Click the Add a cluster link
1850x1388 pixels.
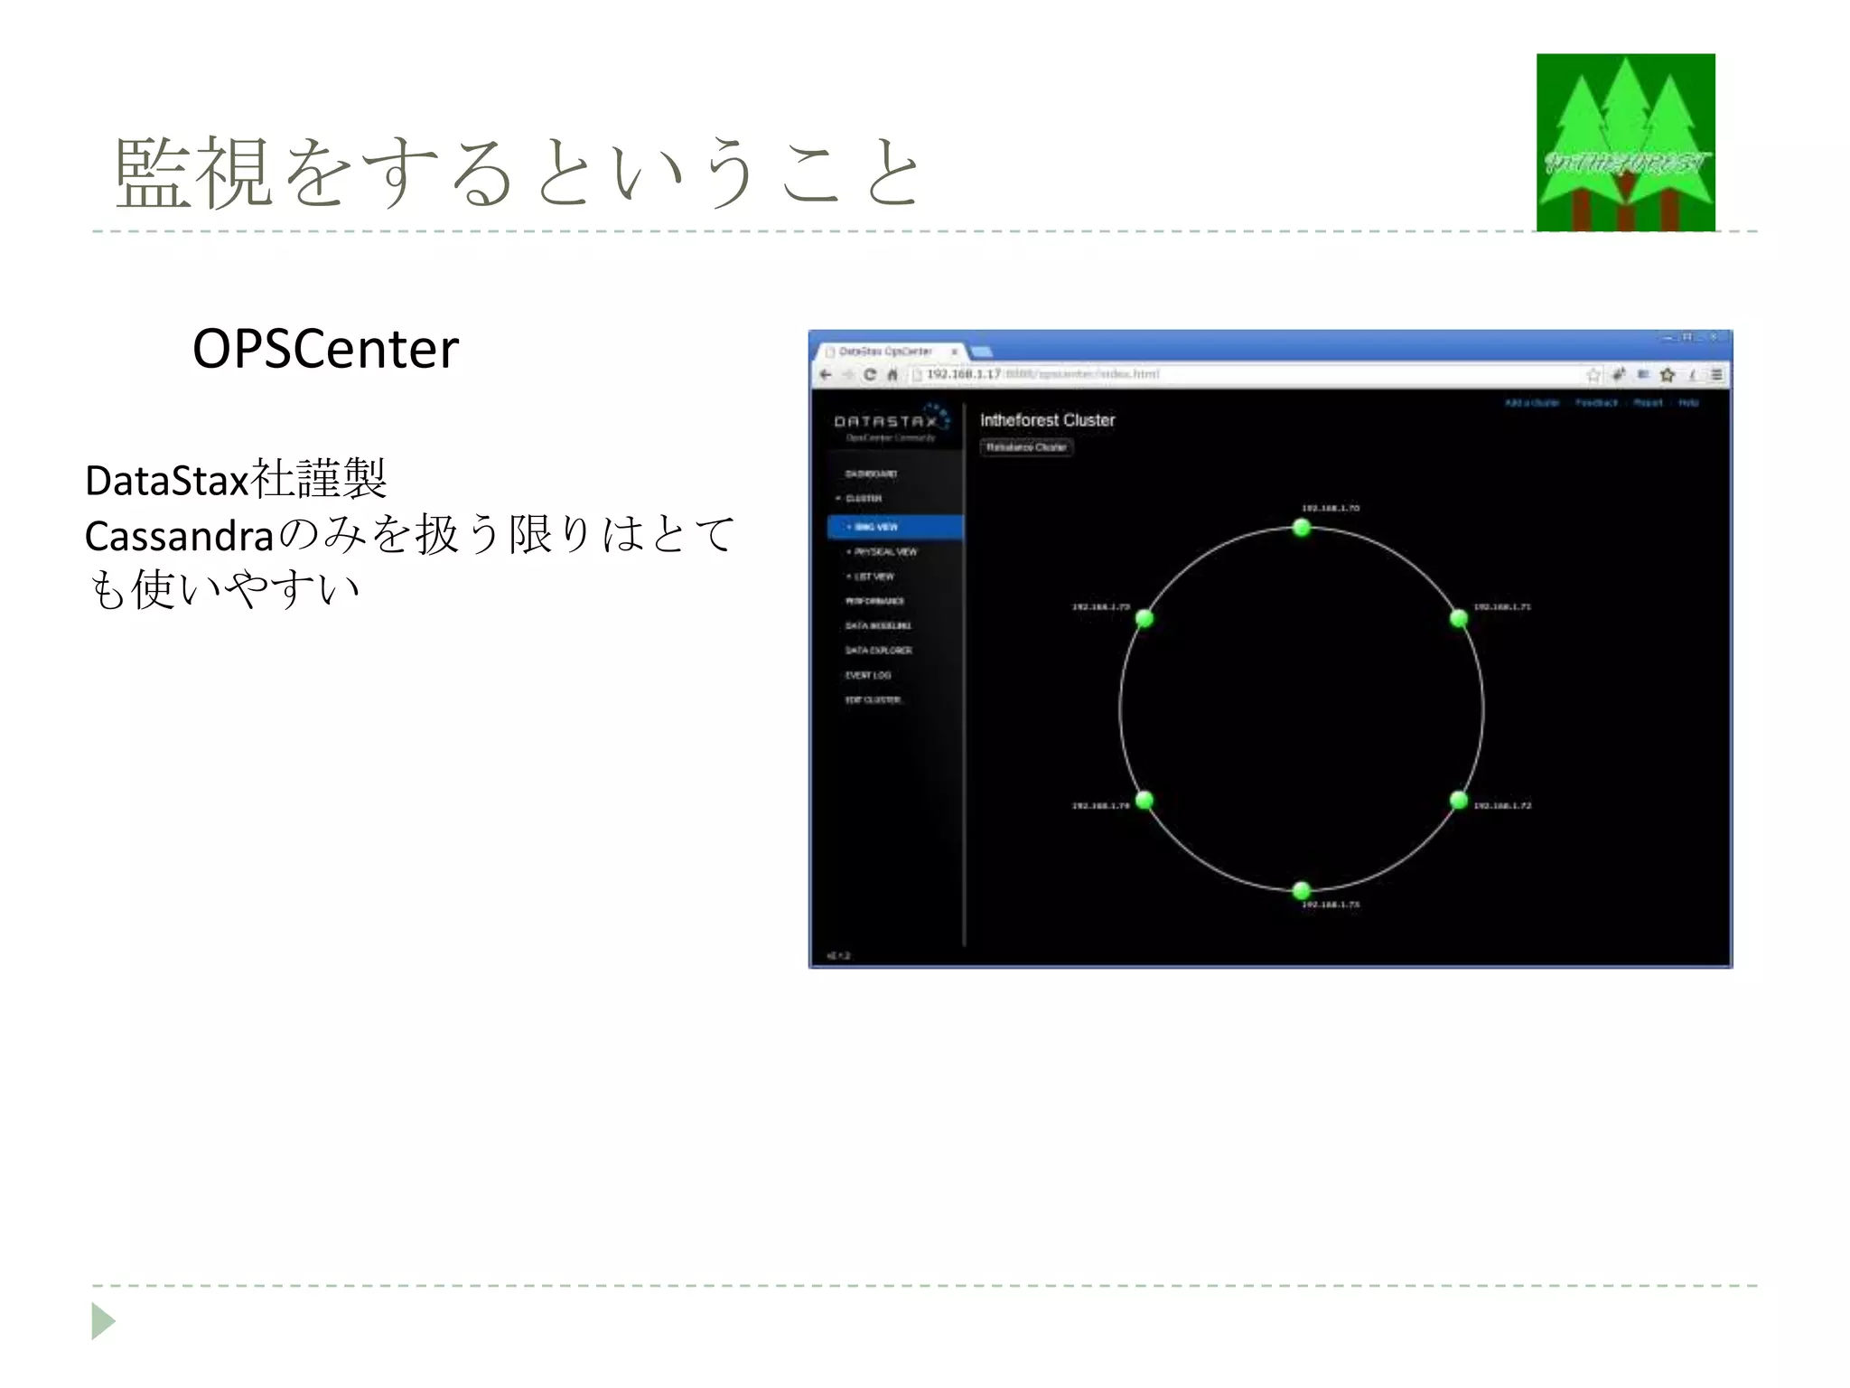[1532, 403]
